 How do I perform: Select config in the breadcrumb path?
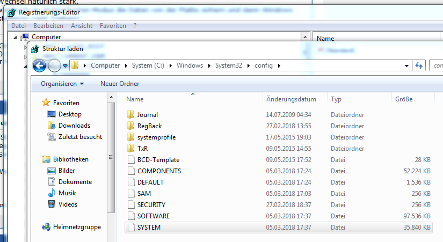[264, 65]
